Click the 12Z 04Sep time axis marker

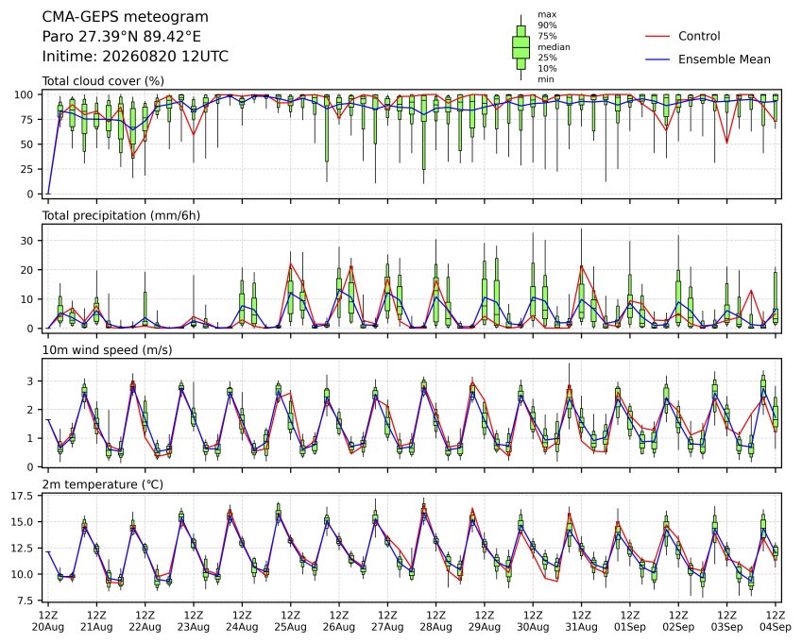point(776,621)
